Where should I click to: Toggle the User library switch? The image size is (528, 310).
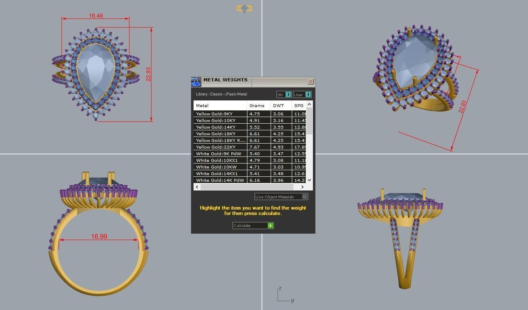click(302, 95)
